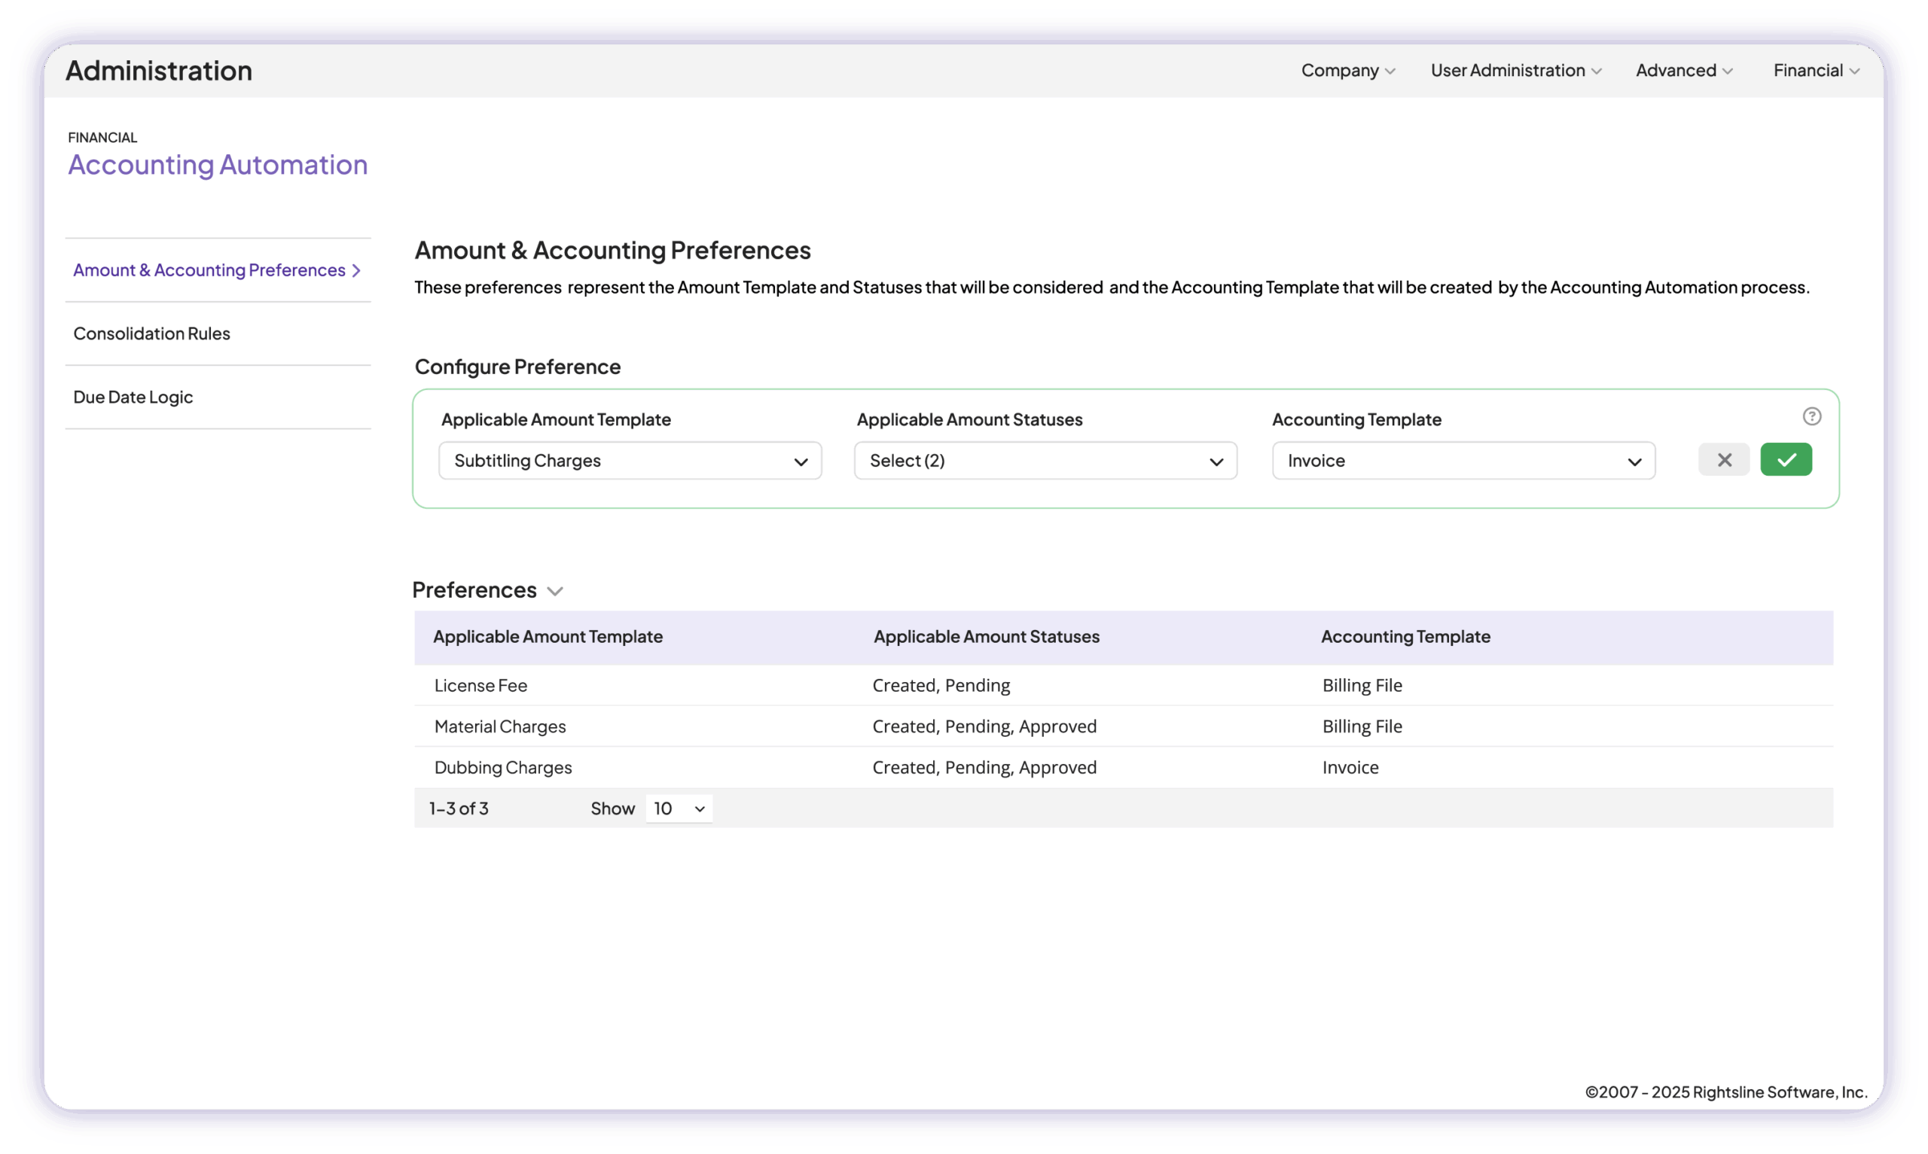
Task: Open the Applicable Amount Template dropdown
Action: pos(629,461)
